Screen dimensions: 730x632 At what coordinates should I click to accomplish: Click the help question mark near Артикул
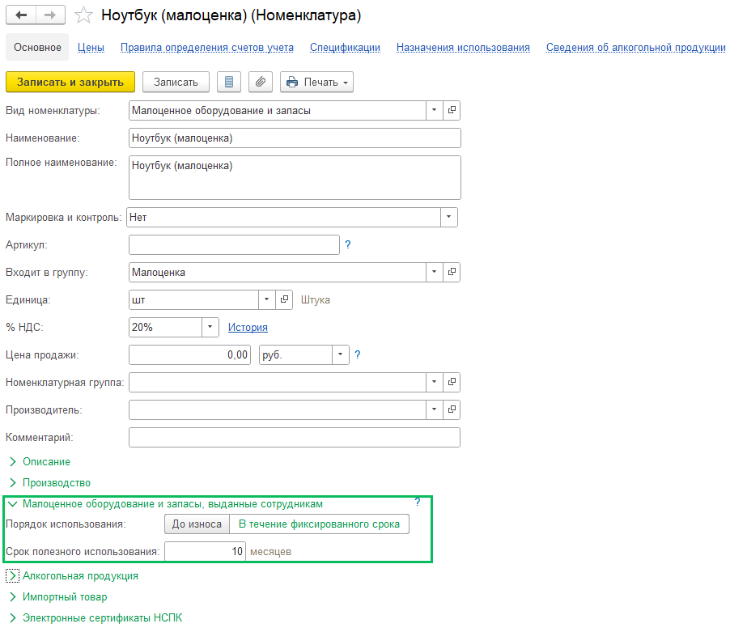348,244
